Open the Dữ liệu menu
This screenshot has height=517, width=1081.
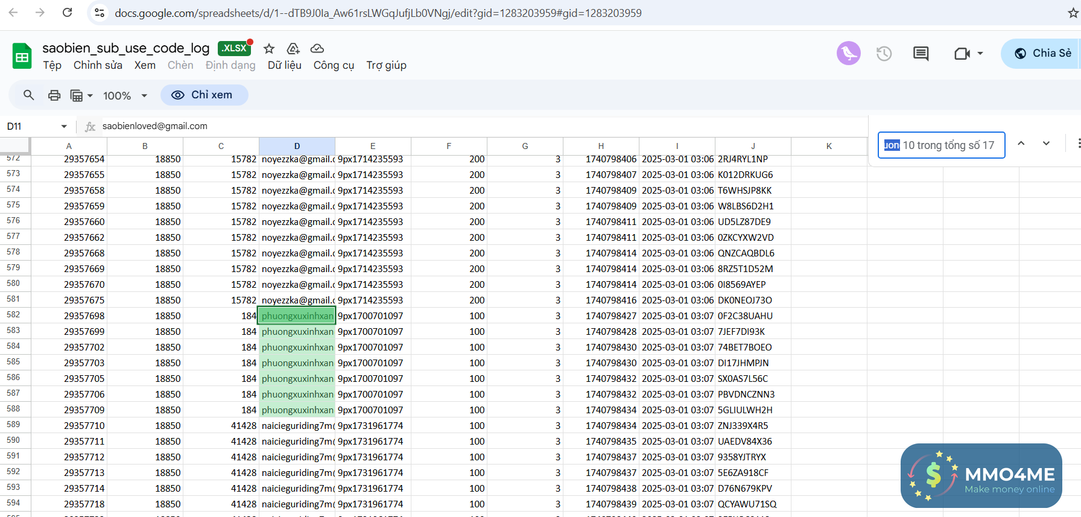(284, 65)
